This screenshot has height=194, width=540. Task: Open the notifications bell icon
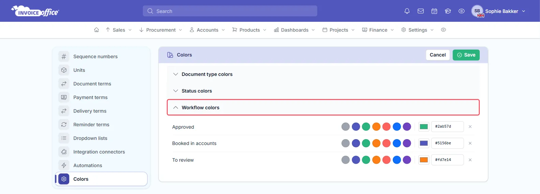[x=407, y=11]
